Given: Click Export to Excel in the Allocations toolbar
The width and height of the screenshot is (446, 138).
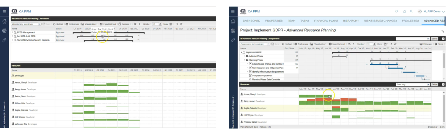Looking at the screenshot, I should 108,24.
